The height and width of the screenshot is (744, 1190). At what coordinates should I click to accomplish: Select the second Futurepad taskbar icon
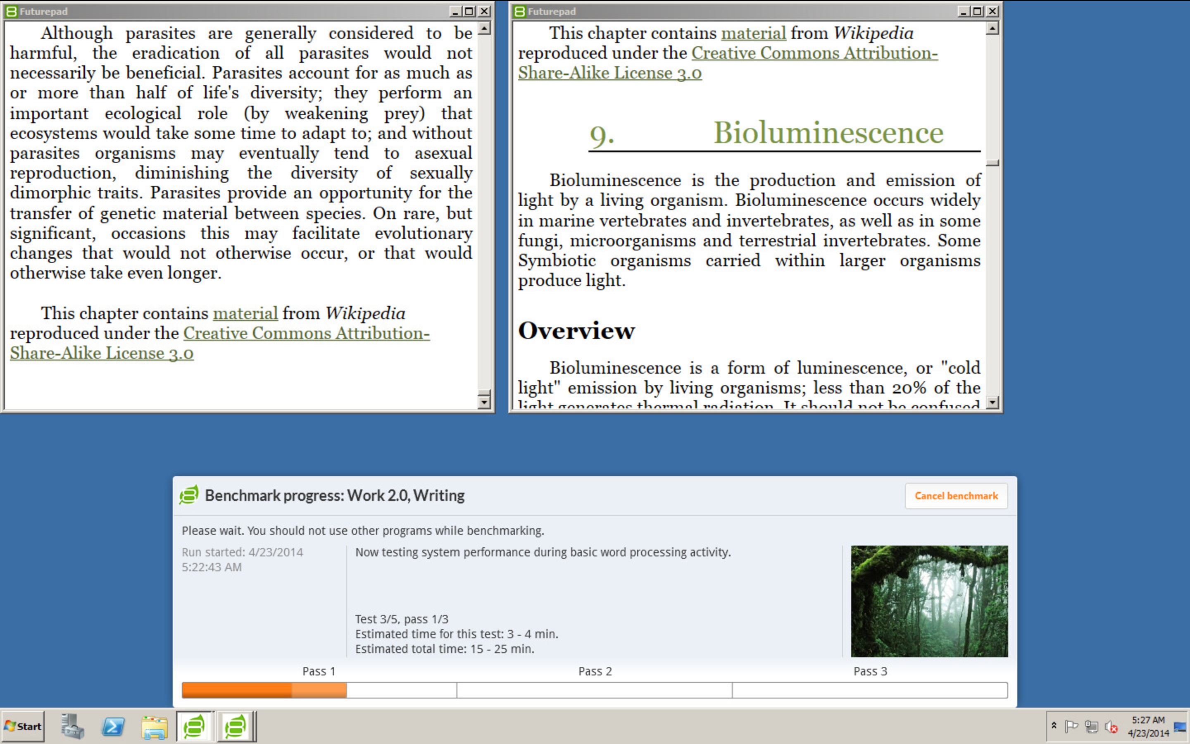[236, 726]
